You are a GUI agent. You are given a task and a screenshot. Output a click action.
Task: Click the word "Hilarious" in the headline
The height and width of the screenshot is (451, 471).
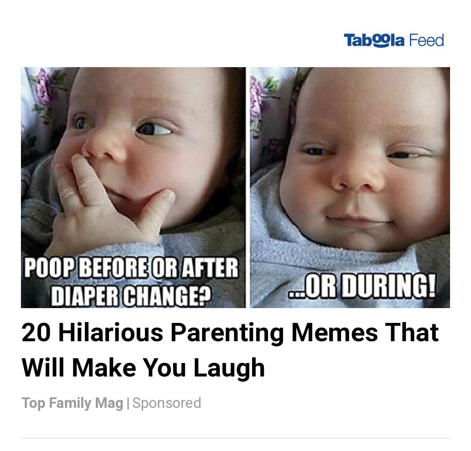coord(111,333)
